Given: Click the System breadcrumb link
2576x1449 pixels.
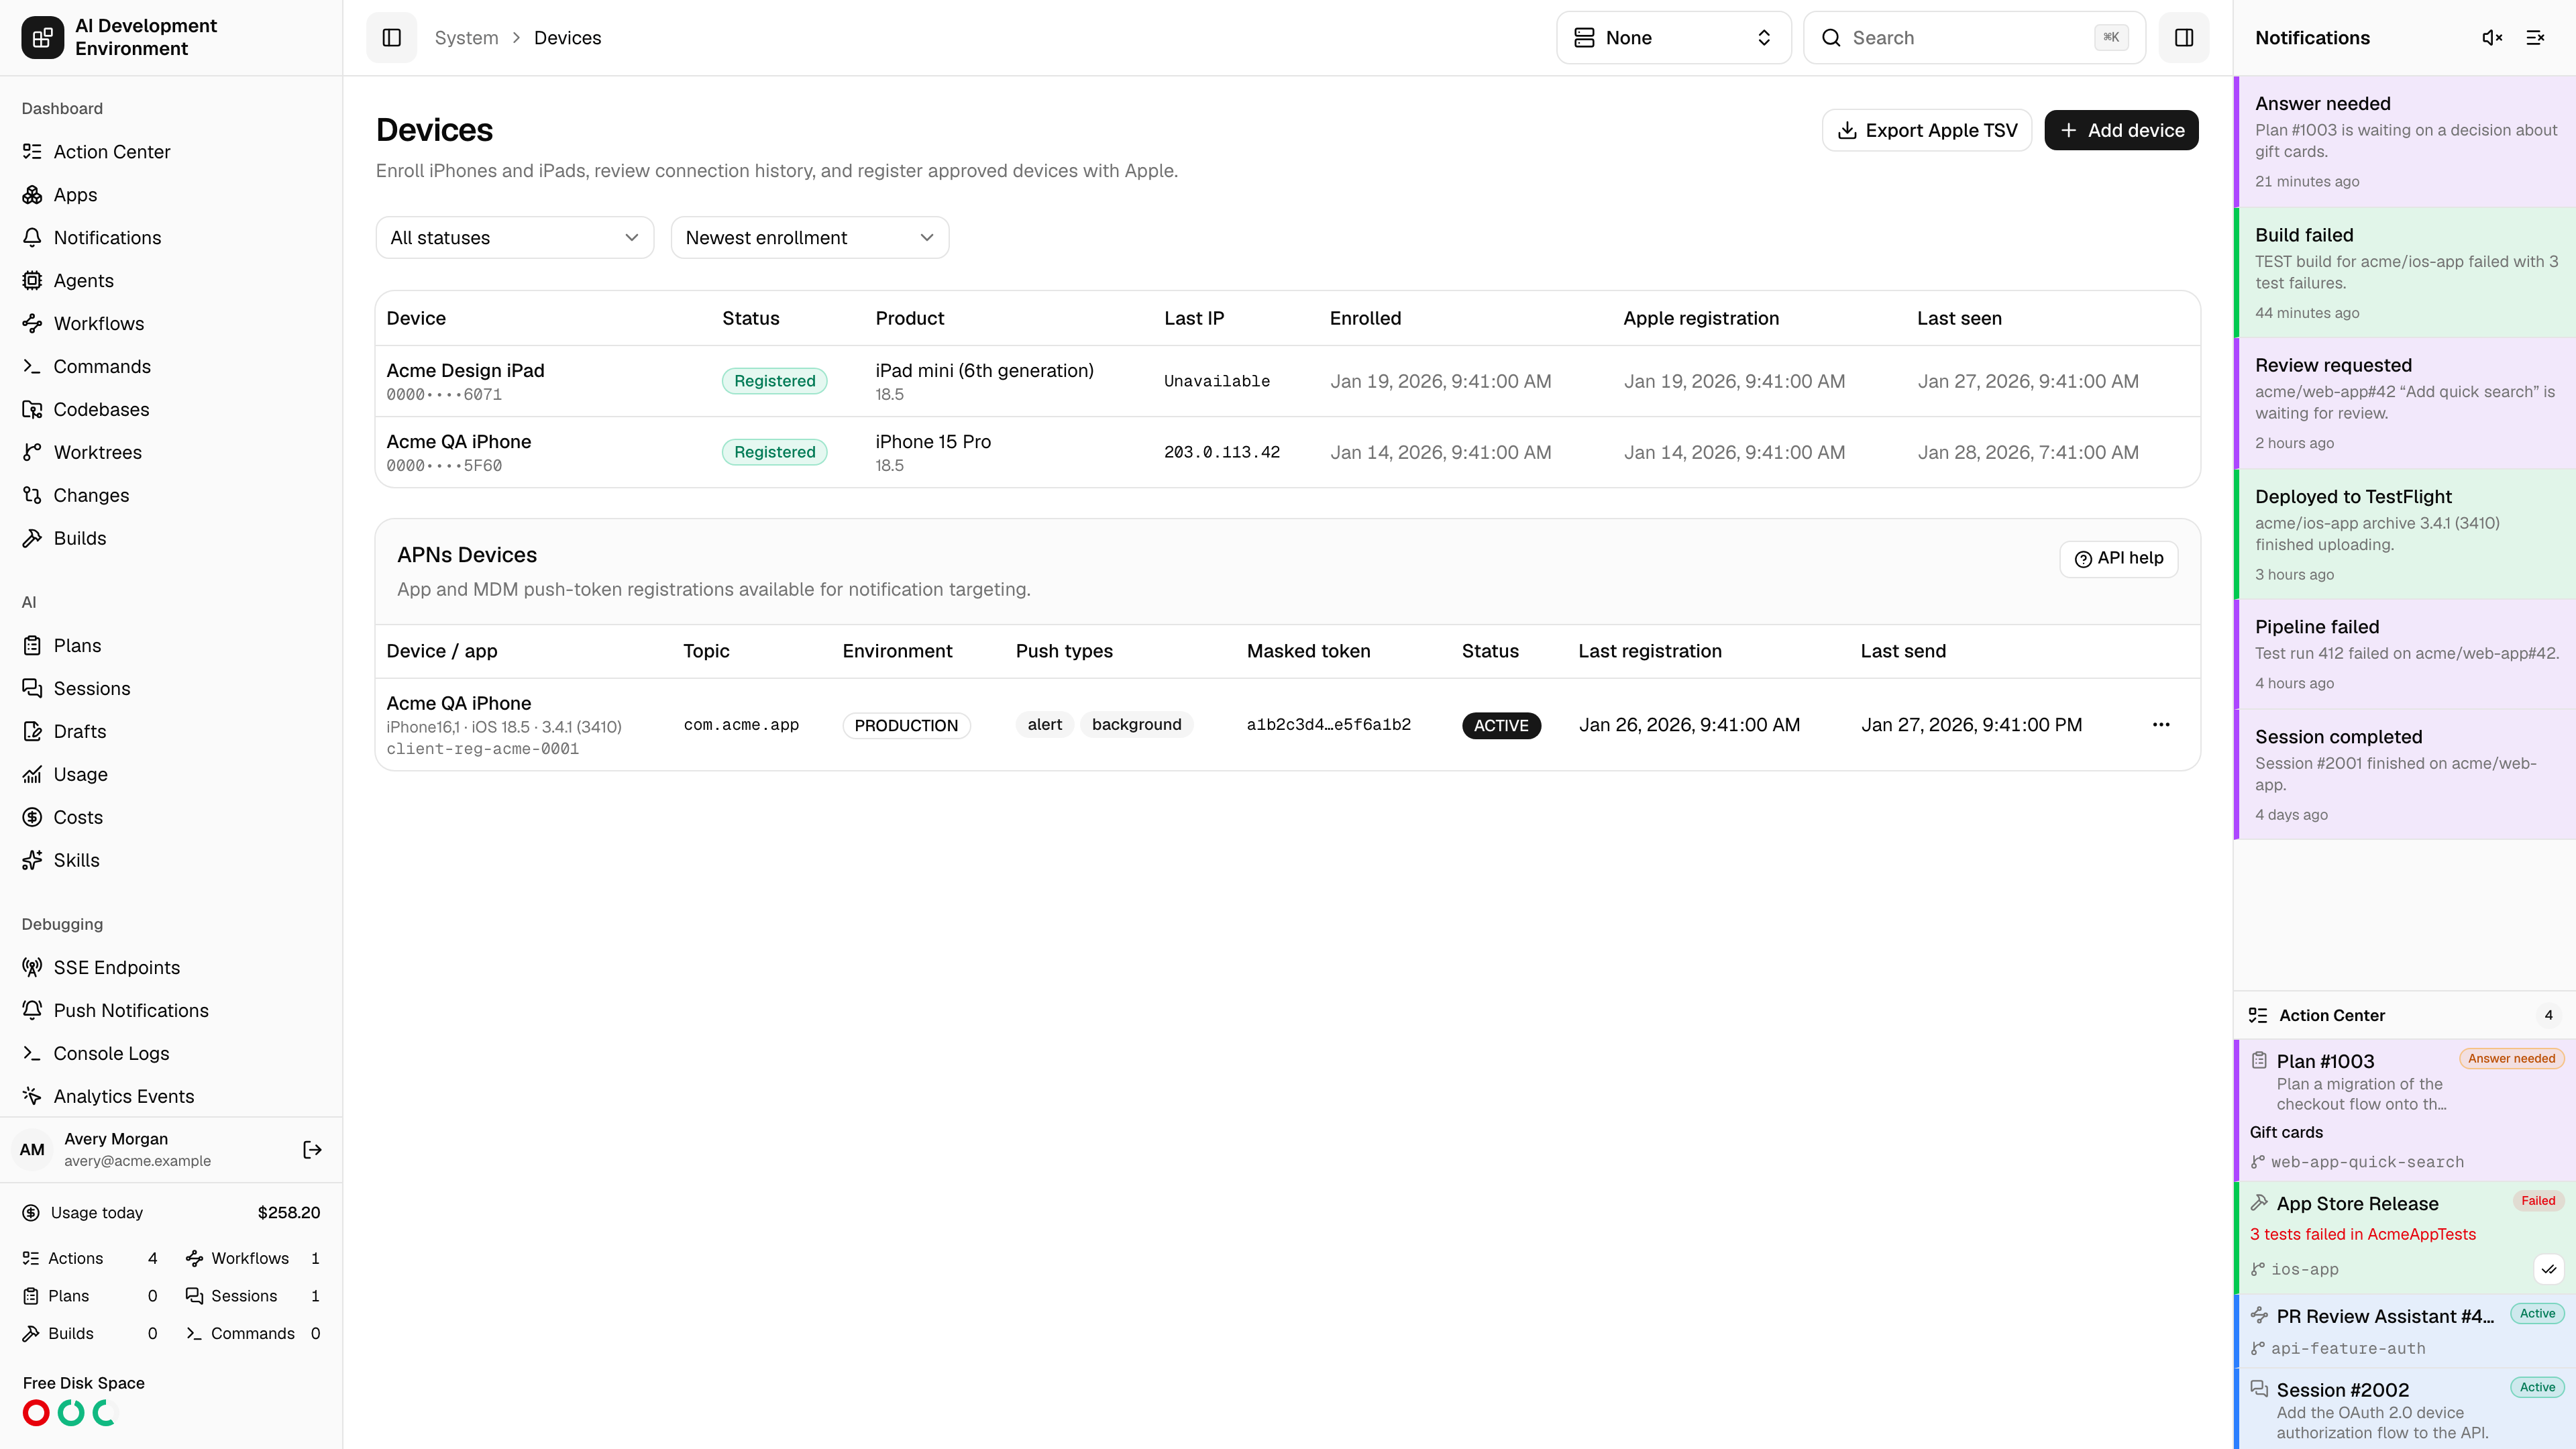Looking at the screenshot, I should 466,38.
